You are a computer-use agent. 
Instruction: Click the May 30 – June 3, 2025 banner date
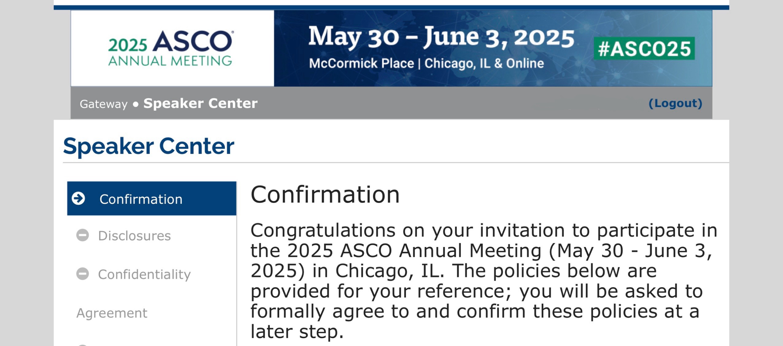(441, 38)
